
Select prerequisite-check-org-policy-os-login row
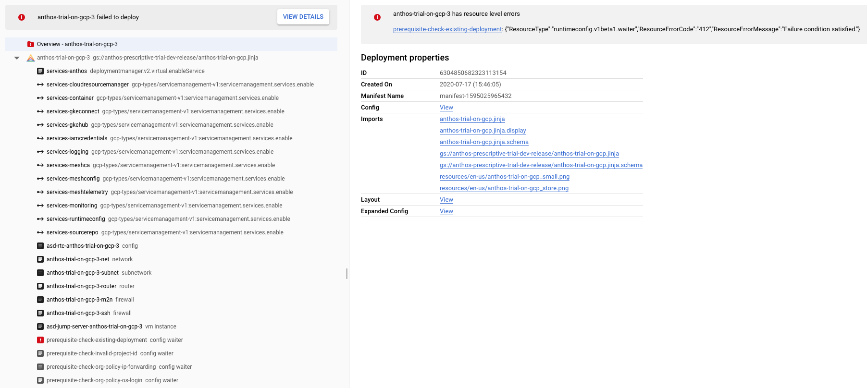click(x=171, y=380)
